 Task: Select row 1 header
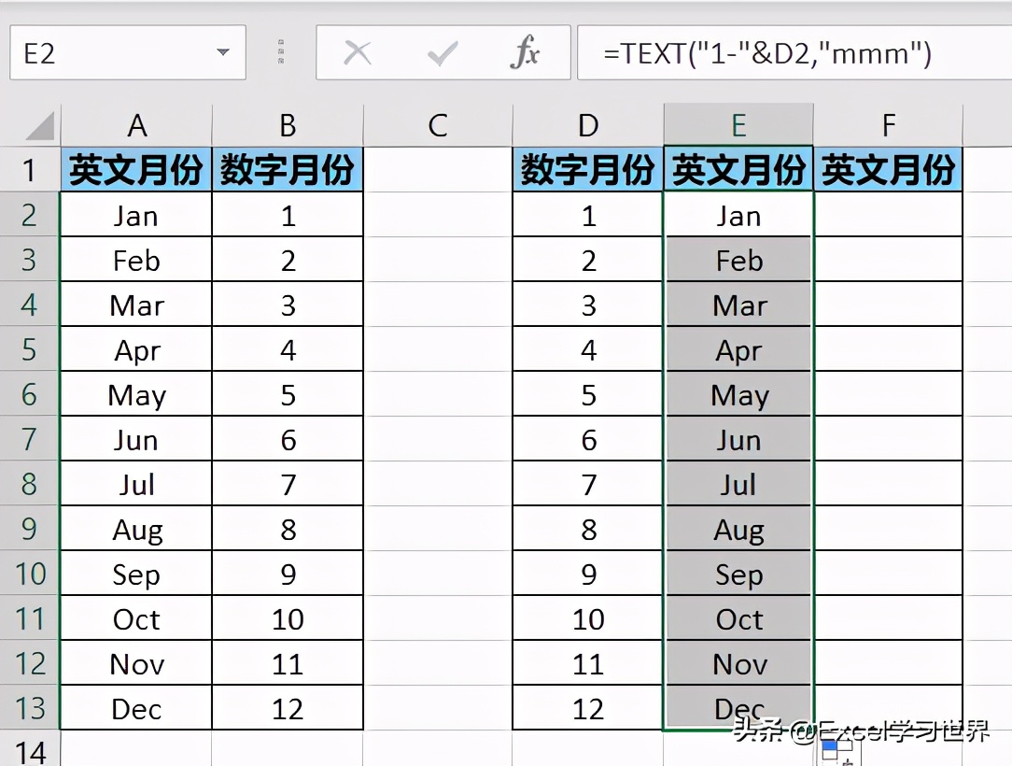(x=30, y=170)
